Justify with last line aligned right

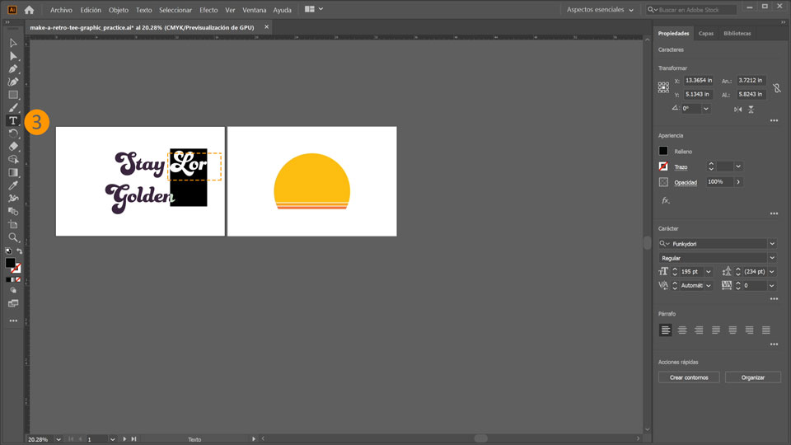coord(749,330)
